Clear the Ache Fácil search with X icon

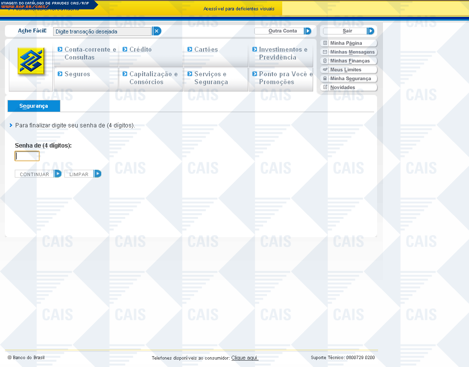point(157,31)
